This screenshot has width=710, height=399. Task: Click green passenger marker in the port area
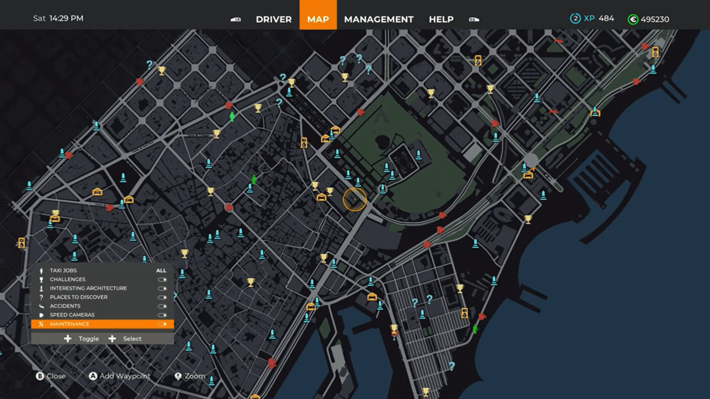pos(475,329)
